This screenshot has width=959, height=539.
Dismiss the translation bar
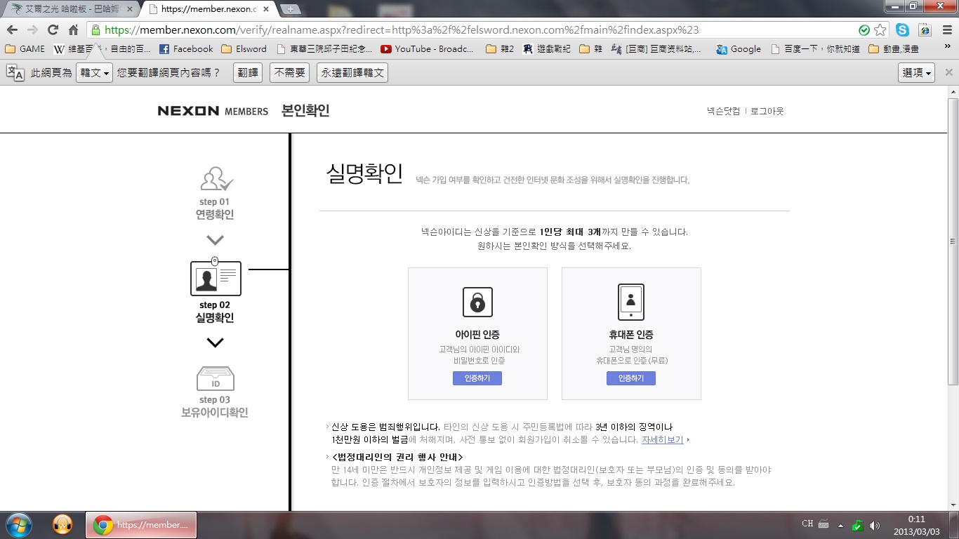pos(948,72)
